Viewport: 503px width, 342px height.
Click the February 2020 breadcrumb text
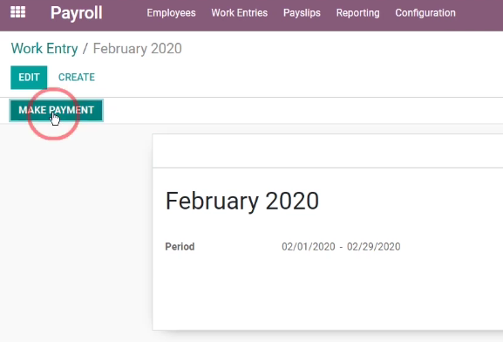(137, 49)
